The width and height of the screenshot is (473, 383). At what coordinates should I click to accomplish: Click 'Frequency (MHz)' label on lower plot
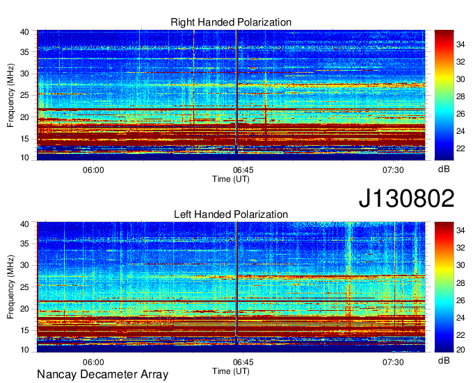point(10,287)
